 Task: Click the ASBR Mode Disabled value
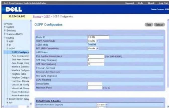point(92,44)
